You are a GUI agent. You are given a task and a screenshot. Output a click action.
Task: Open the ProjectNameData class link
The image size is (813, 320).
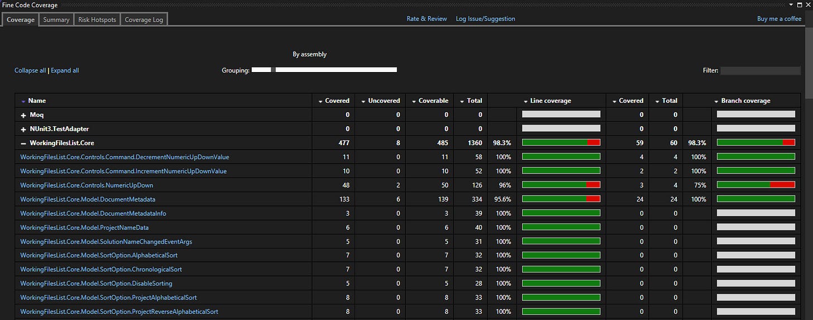click(x=84, y=227)
